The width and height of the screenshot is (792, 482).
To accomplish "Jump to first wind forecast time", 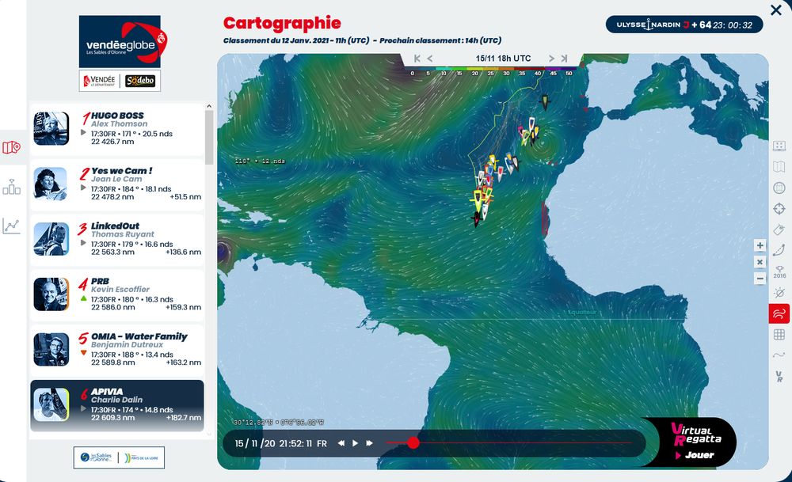I will tap(417, 59).
